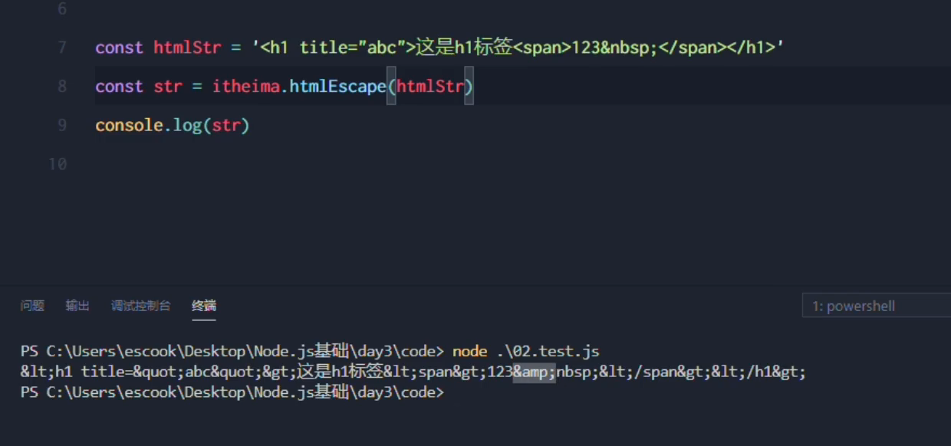951x446 pixels.
Task: Click the highlighted 'amp;' text in the terminal output
Action: point(535,373)
